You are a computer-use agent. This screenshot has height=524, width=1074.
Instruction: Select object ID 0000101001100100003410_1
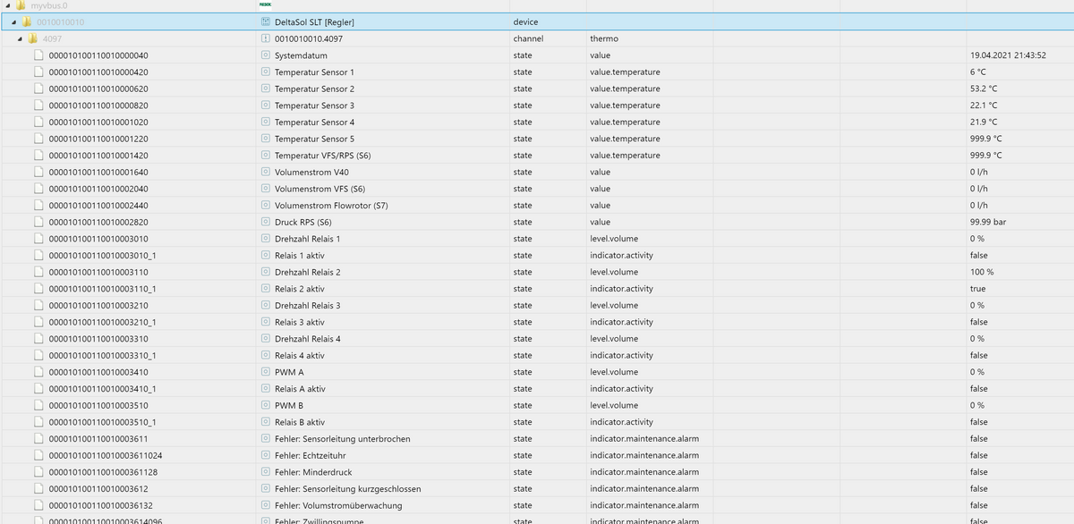[102, 389]
